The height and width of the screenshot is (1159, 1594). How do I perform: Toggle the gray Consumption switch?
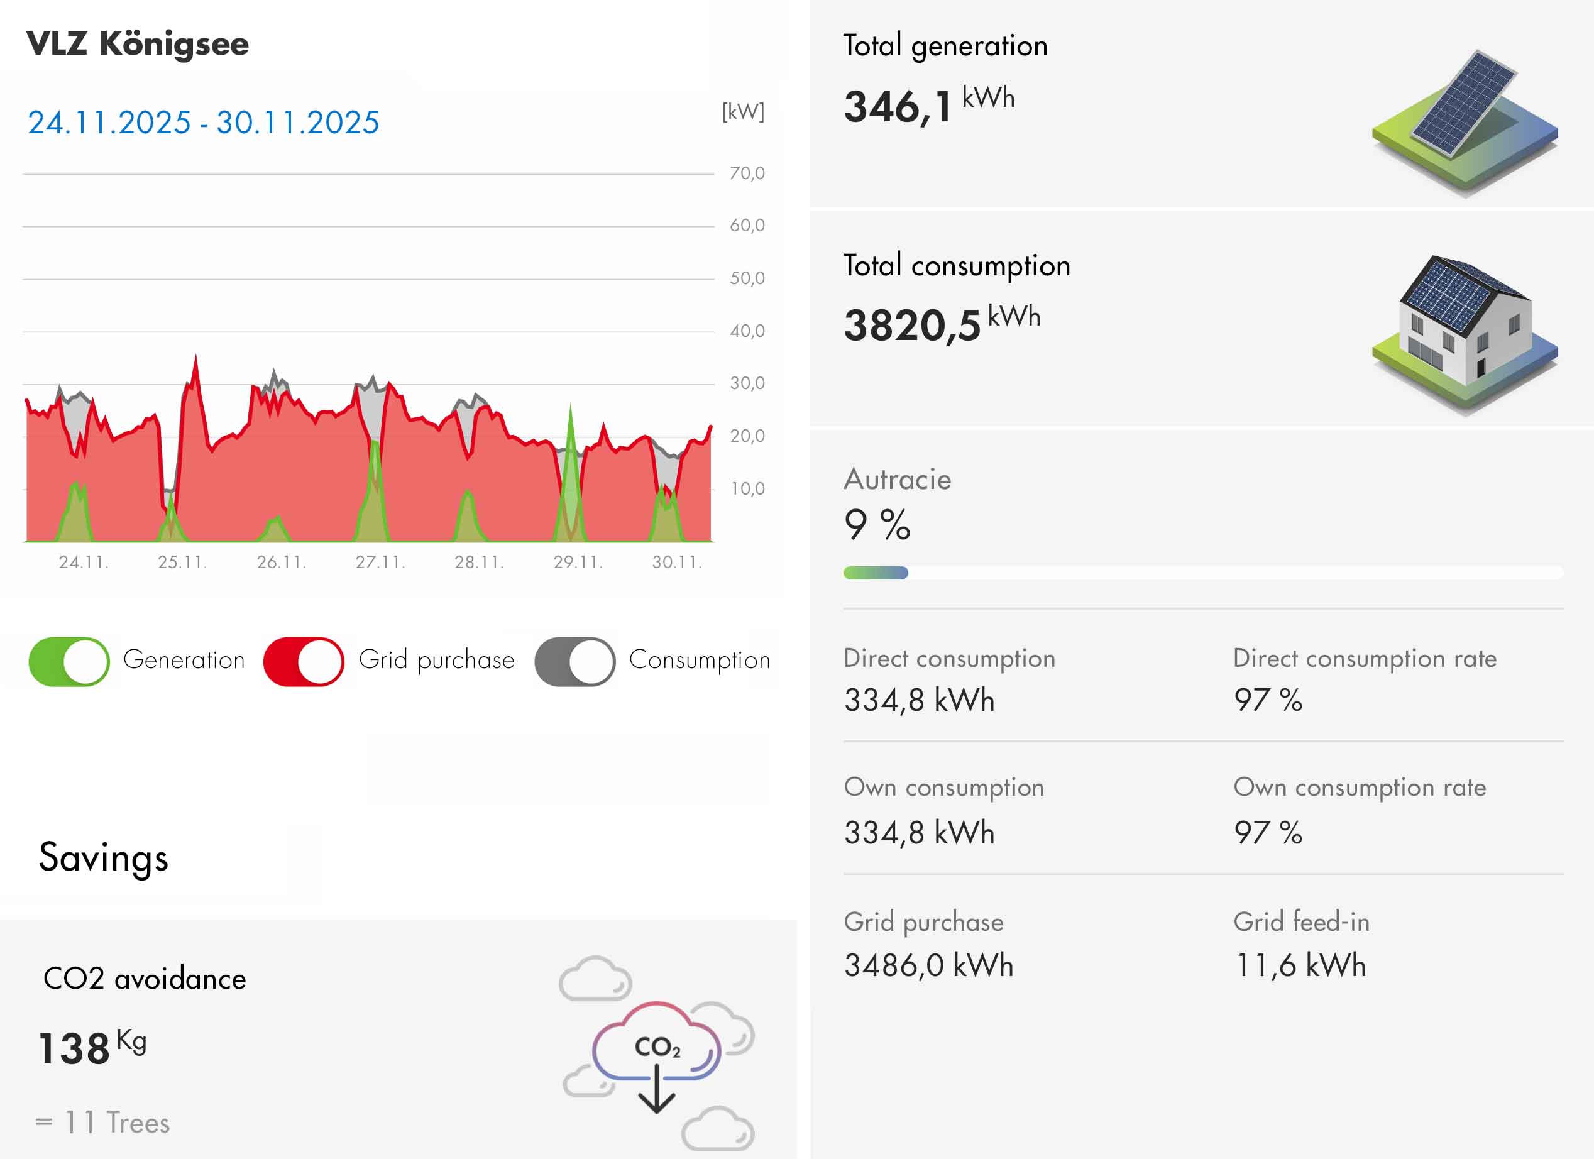575,661
